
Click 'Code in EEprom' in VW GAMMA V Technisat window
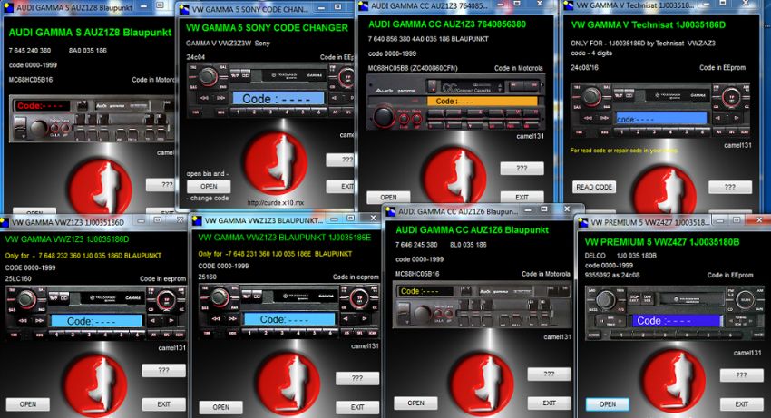point(722,67)
